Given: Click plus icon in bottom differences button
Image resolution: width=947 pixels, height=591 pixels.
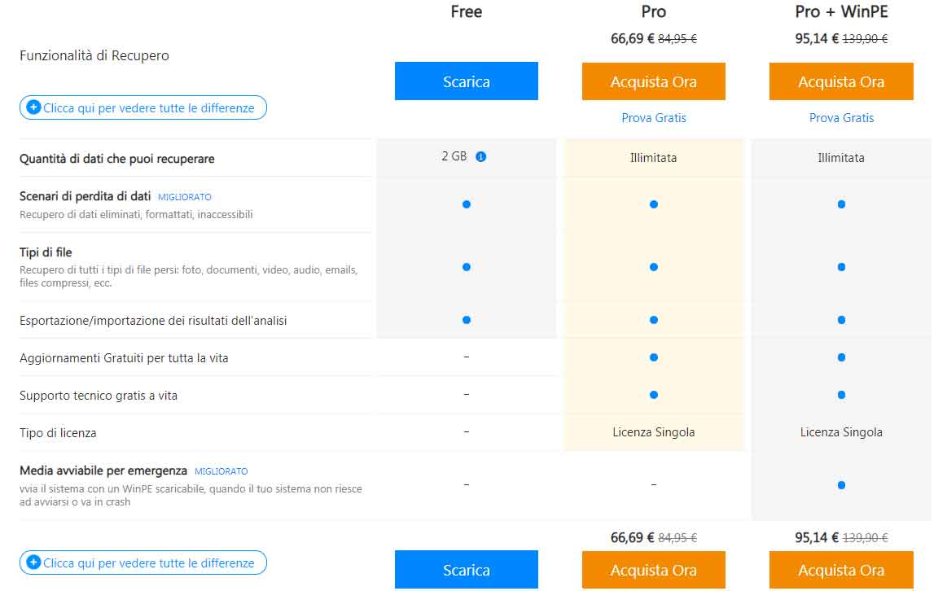Looking at the screenshot, I should [x=33, y=563].
